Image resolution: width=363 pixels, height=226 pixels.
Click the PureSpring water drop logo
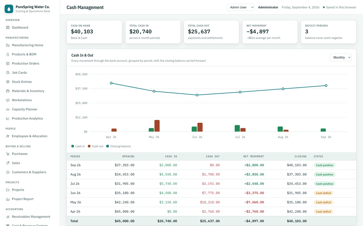click(9, 9)
